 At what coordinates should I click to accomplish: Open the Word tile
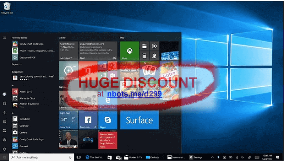pyautogui.click(x=103, y=66)
